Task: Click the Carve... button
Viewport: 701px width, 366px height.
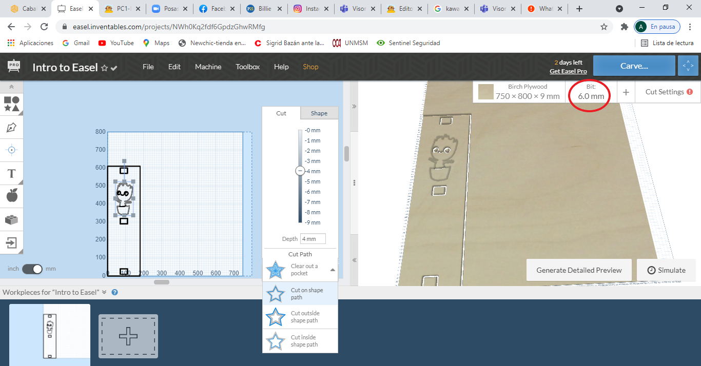Action: click(x=634, y=66)
